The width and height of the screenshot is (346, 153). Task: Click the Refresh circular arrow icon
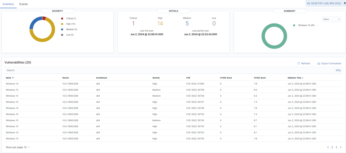pyautogui.click(x=298, y=63)
